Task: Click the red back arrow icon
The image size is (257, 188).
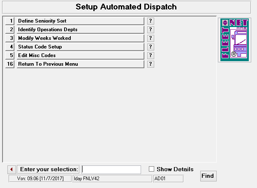Action: [12, 170]
